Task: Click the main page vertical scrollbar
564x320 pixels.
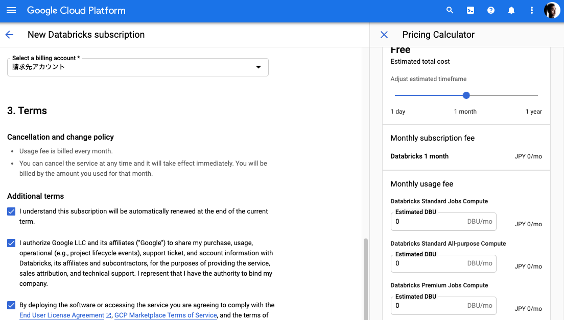Action: 365,279
